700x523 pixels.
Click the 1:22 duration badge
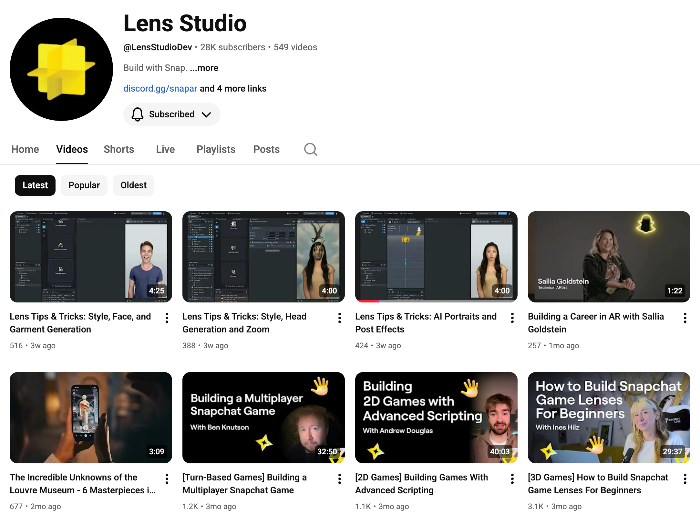click(x=675, y=291)
